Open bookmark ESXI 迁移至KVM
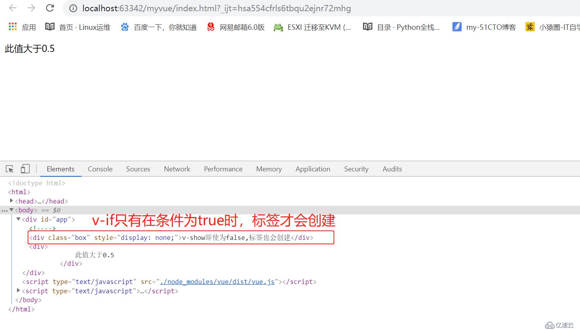 click(x=312, y=27)
